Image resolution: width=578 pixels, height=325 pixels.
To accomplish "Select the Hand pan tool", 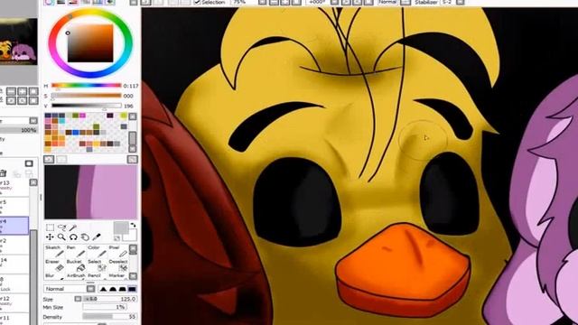I will [x=85, y=237].
